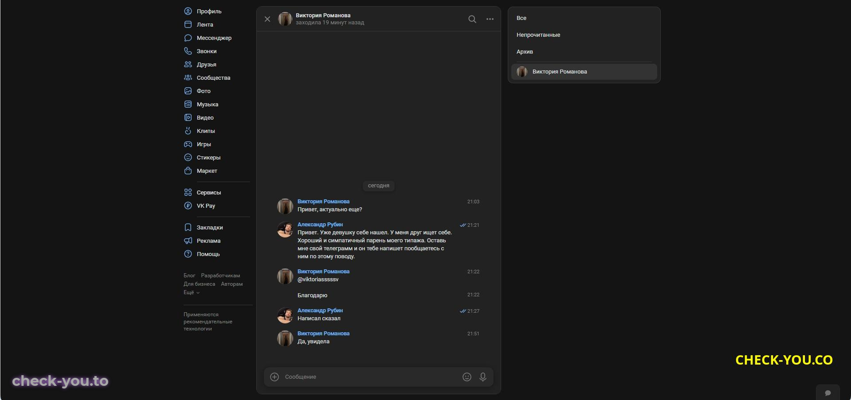Click Виктория Романова avatar on 21:51 message

285,338
